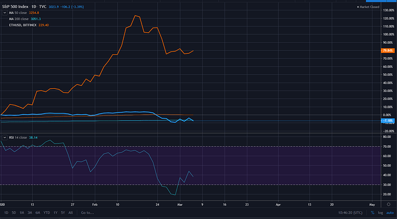
Task: Show All time range
Action: pyautogui.click(x=71, y=213)
